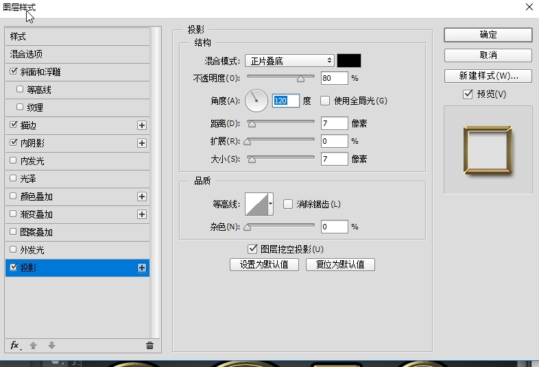Click the 大小 pixel value field
Viewport: 539px width, 367px height.
coord(334,159)
